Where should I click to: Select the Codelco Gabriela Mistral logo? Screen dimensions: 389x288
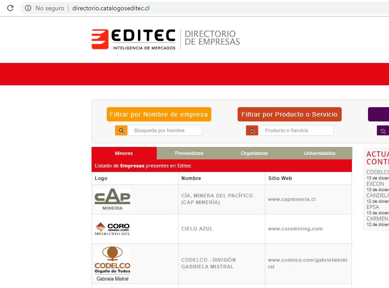[x=113, y=264]
